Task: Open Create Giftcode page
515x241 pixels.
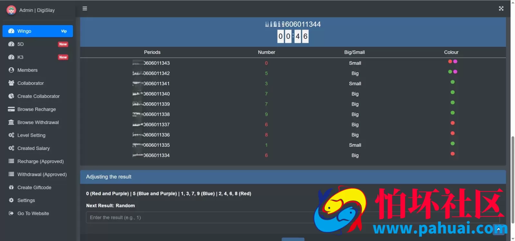Action: (38, 187)
